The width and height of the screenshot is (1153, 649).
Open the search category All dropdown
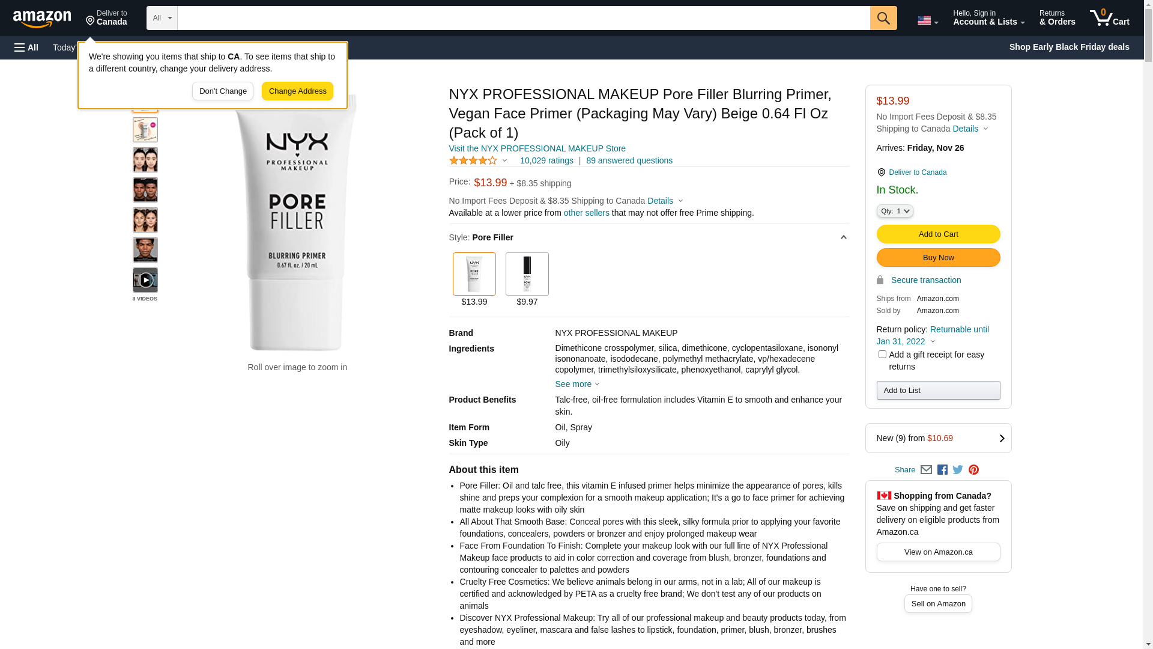(162, 18)
